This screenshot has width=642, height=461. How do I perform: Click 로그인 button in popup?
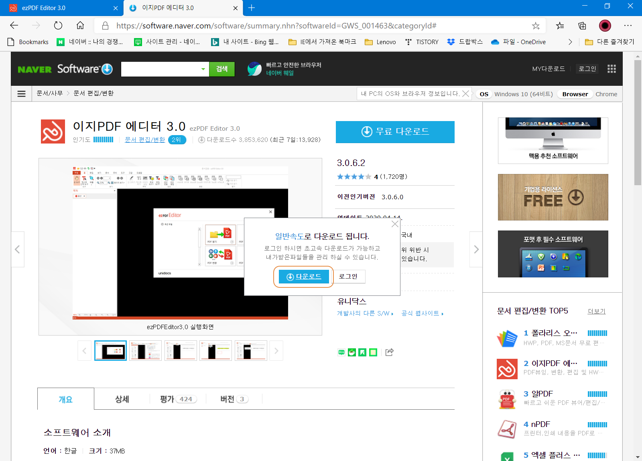click(348, 277)
